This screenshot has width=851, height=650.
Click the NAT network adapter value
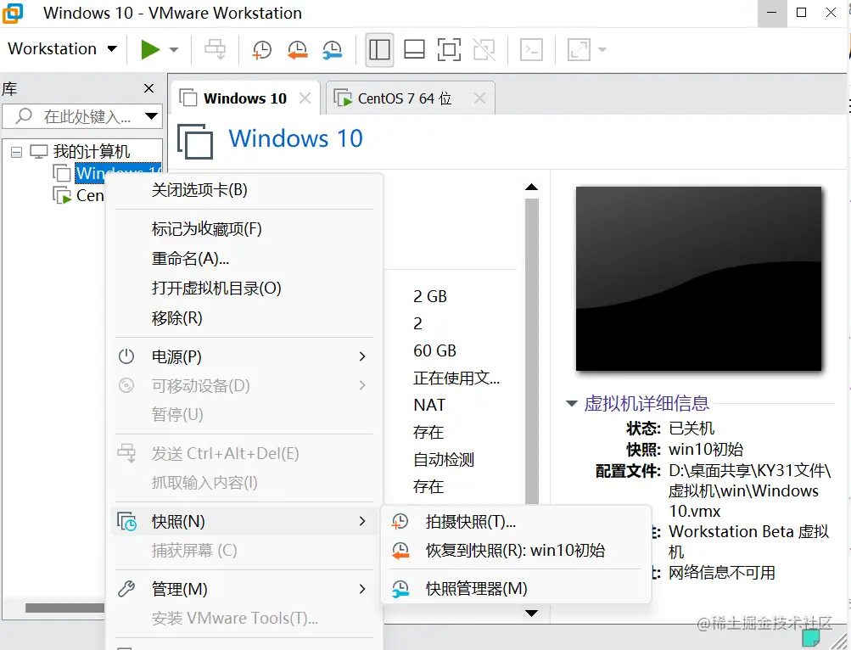point(429,405)
